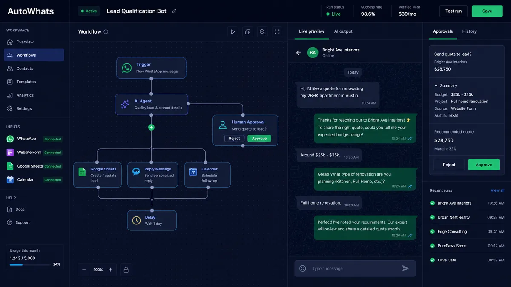
Task: Run the workflow with the play icon
Action: point(233,31)
